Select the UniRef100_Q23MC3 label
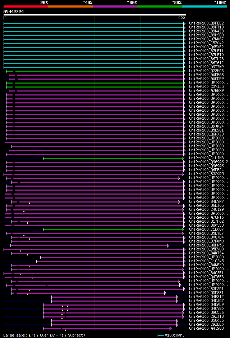The image size is (230, 338). [x=206, y=71]
